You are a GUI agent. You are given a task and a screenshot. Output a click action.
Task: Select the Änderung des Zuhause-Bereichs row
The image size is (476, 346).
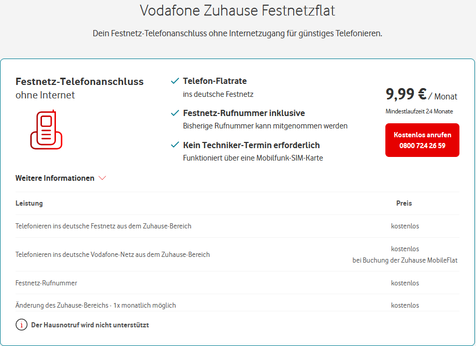pyautogui.click(x=96, y=306)
